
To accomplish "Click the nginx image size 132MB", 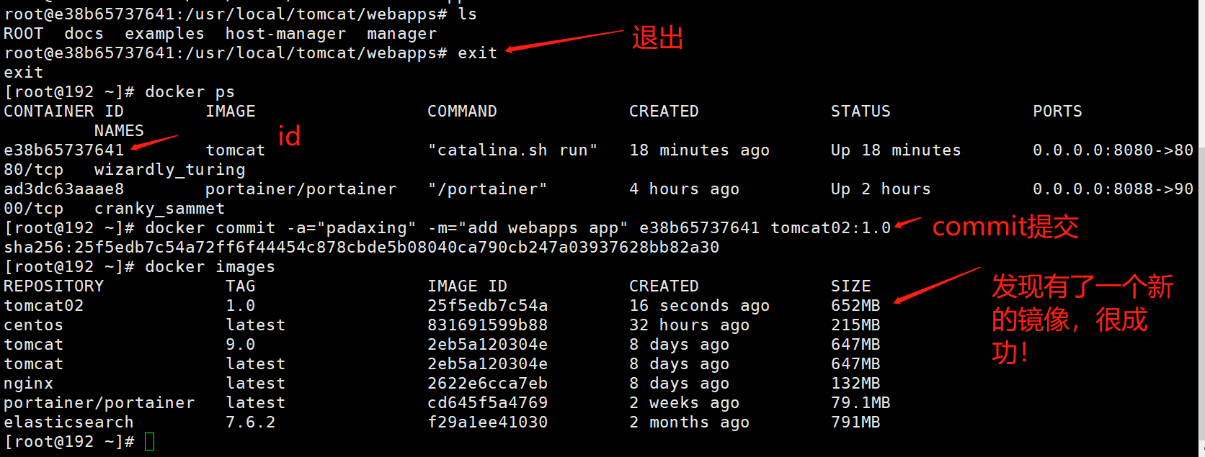I will pos(855,384).
